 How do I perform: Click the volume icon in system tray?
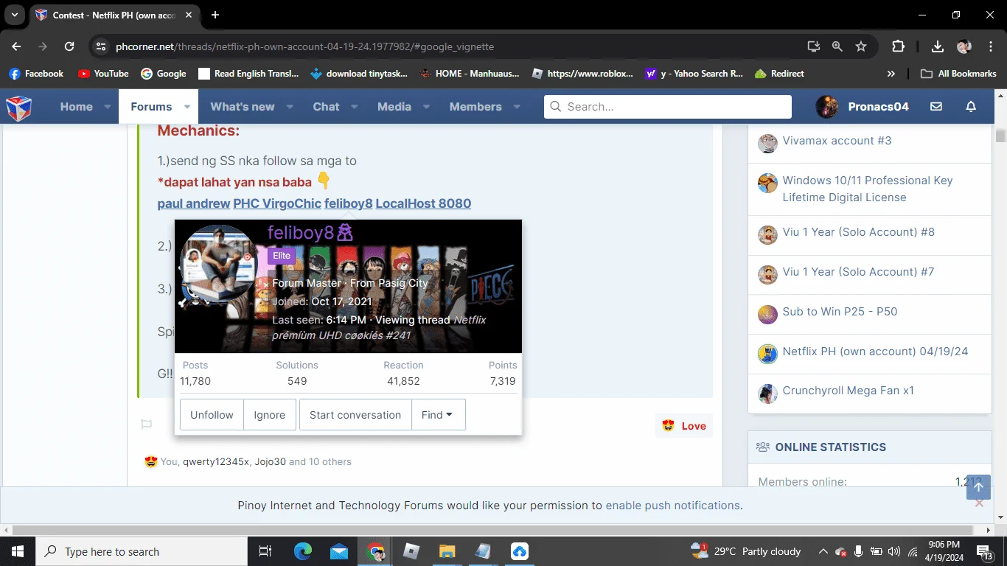(x=894, y=551)
